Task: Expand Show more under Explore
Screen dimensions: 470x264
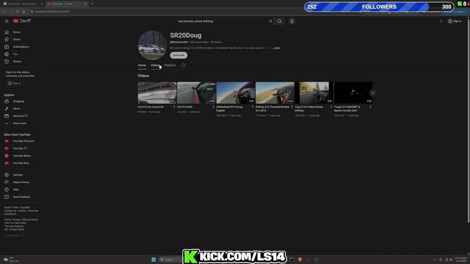Action: [22, 123]
